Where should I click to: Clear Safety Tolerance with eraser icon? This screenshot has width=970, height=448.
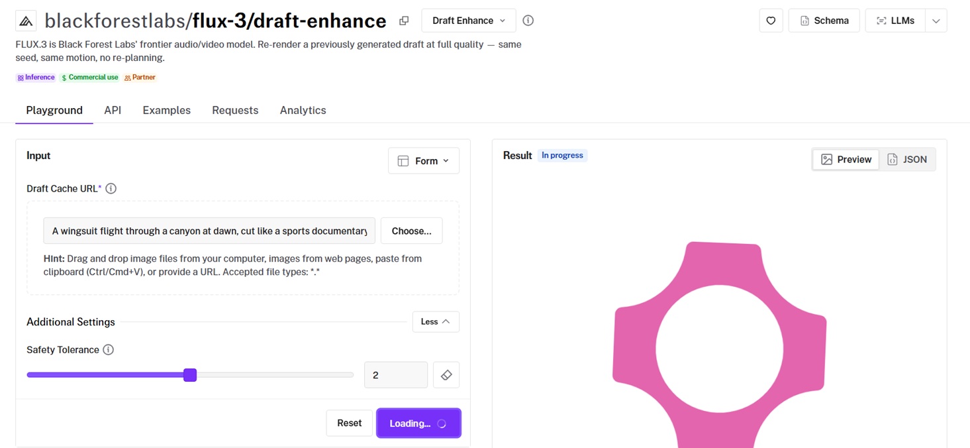coord(446,375)
